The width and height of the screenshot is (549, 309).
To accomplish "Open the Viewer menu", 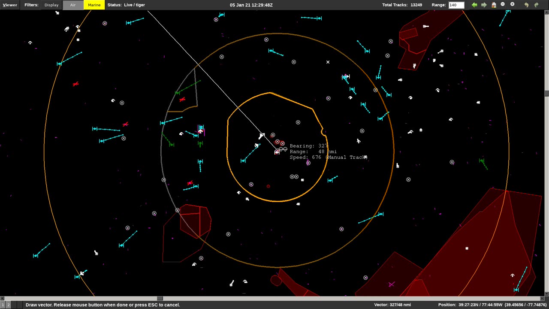I will 9,5.
